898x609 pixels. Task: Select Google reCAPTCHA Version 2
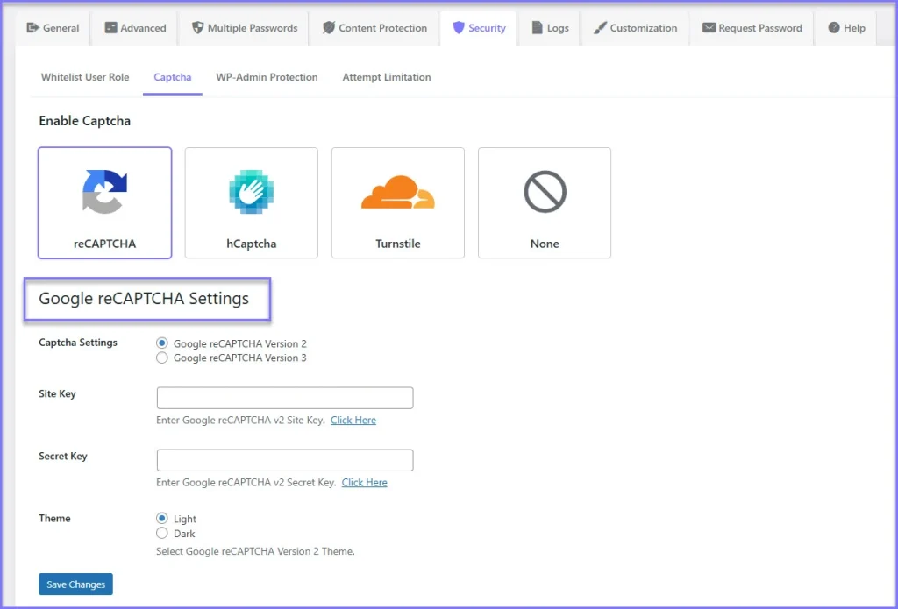click(162, 343)
